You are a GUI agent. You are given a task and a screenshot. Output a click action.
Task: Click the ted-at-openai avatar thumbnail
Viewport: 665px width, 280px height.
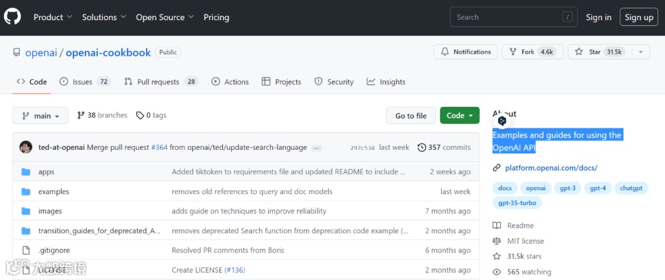pos(26,147)
